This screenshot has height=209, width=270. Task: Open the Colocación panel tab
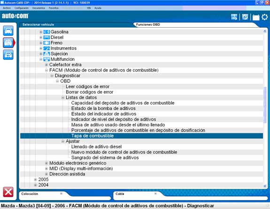click(30, 194)
